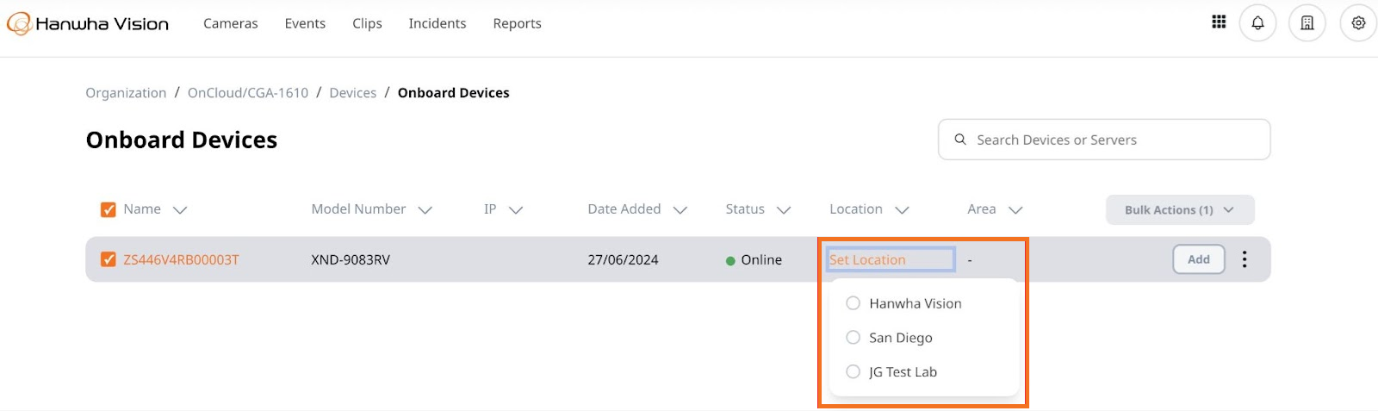Focus the Search Devices or Servers field
The height and width of the screenshot is (411, 1378).
click(1104, 140)
